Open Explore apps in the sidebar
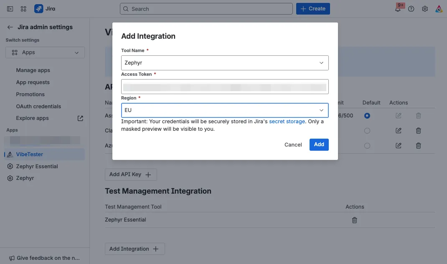The width and height of the screenshot is (447, 264). pos(33,118)
